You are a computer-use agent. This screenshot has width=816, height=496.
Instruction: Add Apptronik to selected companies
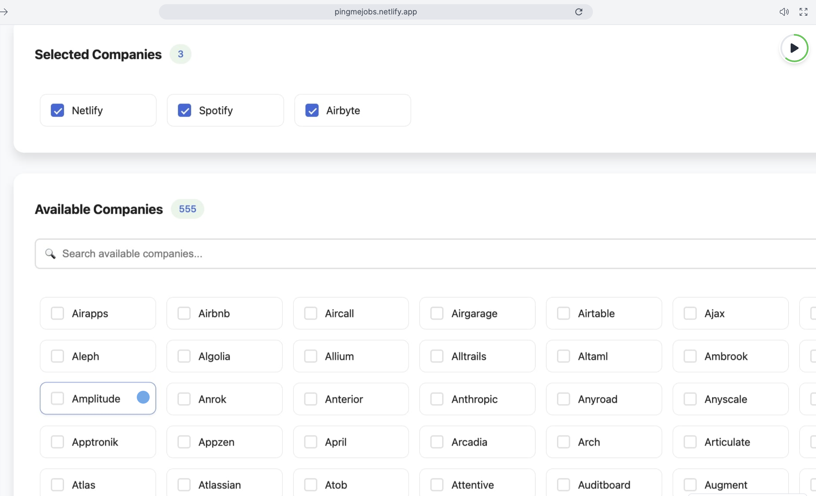click(x=98, y=442)
